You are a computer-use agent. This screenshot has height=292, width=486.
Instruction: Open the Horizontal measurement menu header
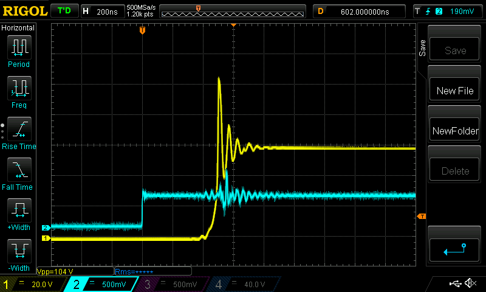(x=18, y=28)
